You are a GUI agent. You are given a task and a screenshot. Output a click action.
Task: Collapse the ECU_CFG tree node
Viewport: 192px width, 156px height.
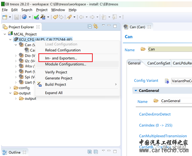click(x=10, y=40)
